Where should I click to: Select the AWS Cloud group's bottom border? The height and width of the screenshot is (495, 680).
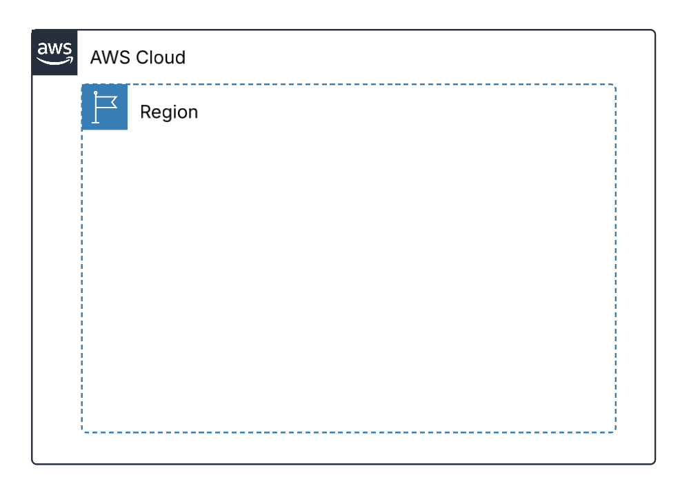(343, 464)
